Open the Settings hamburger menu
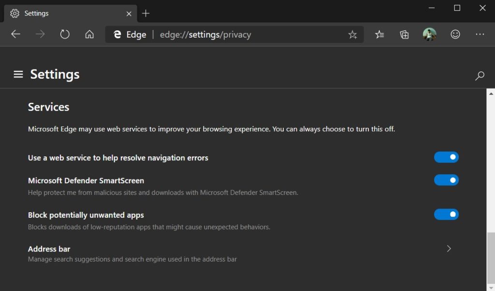This screenshot has height=291, width=495. 18,74
